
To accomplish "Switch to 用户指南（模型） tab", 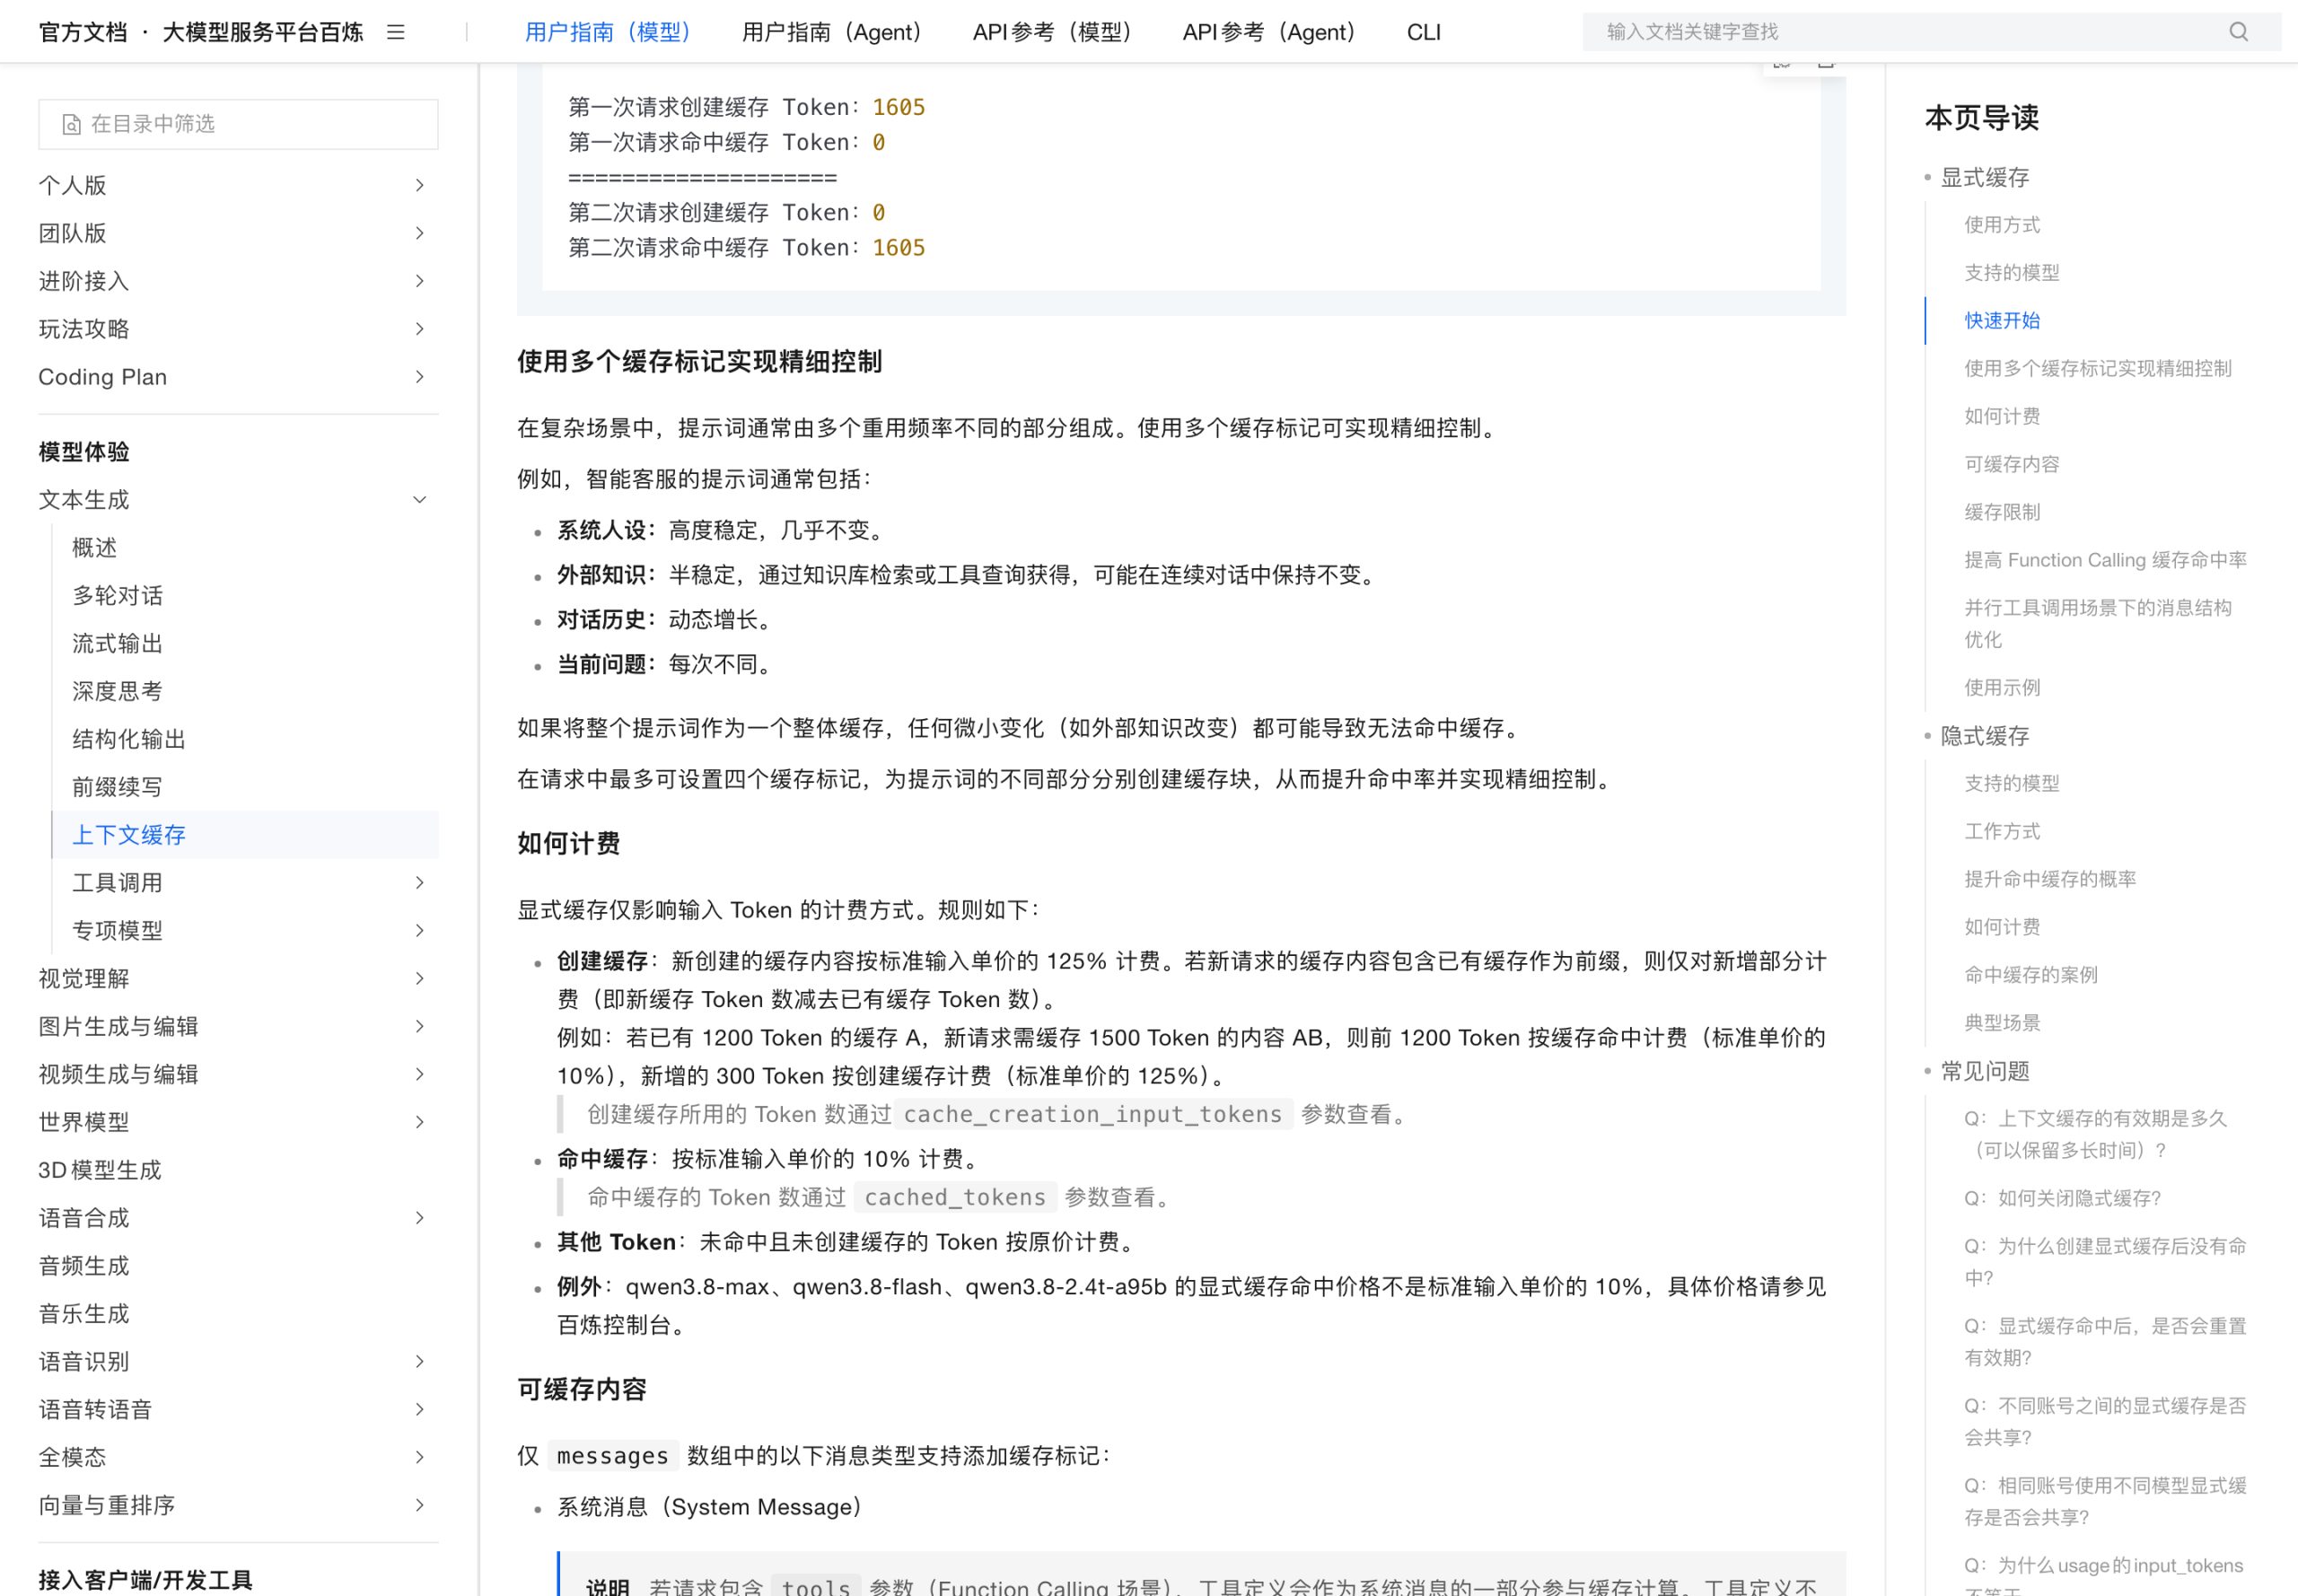I will tap(608, 32).
